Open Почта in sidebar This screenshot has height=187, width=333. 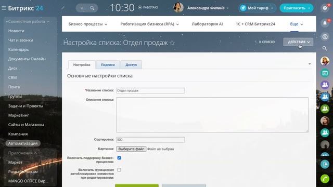click(x=14, y=87)
